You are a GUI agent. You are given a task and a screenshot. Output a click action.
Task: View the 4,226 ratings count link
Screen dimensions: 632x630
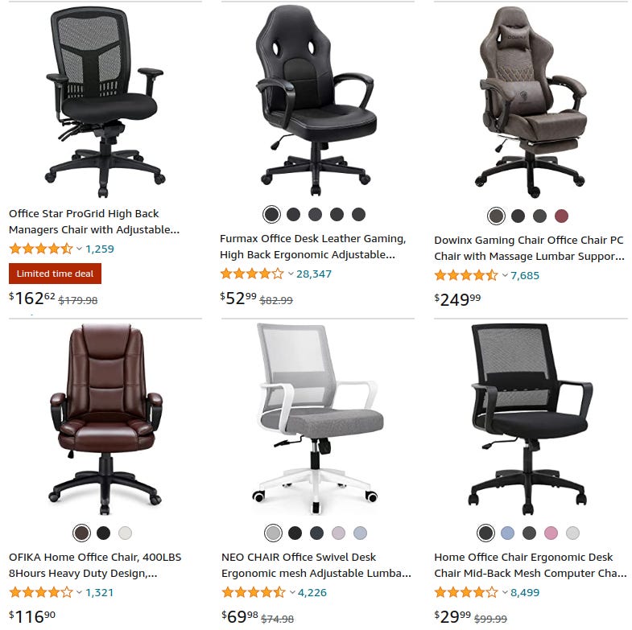coord(312,592)
